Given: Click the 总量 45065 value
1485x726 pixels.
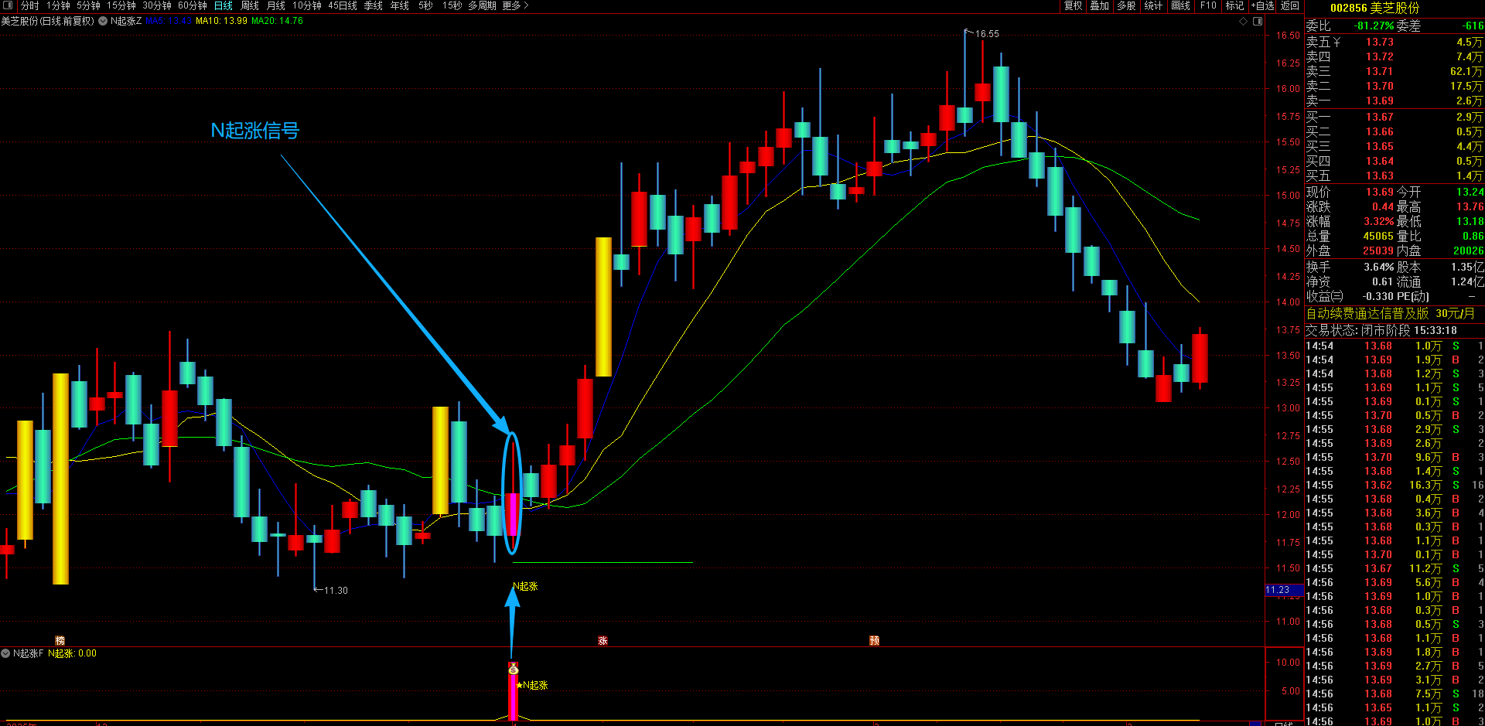Looking at the screenshot, I should (1378, 237).
